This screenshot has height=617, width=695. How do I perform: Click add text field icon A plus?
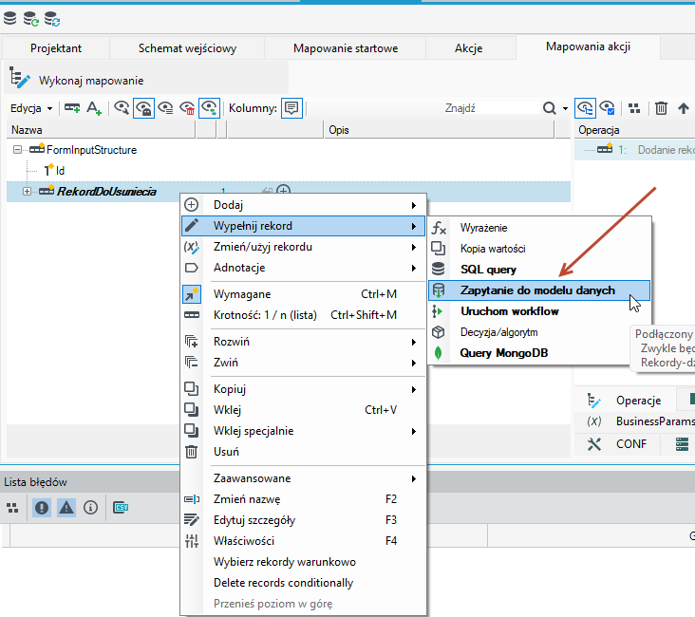coord(94,107)
